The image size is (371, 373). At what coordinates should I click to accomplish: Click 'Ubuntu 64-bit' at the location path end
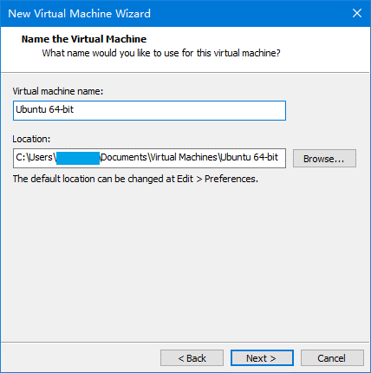tap(249, 157)
